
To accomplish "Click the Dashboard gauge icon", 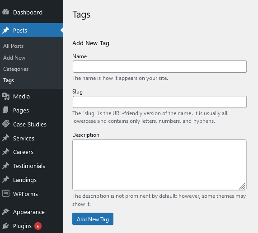I will coord(6,12).
